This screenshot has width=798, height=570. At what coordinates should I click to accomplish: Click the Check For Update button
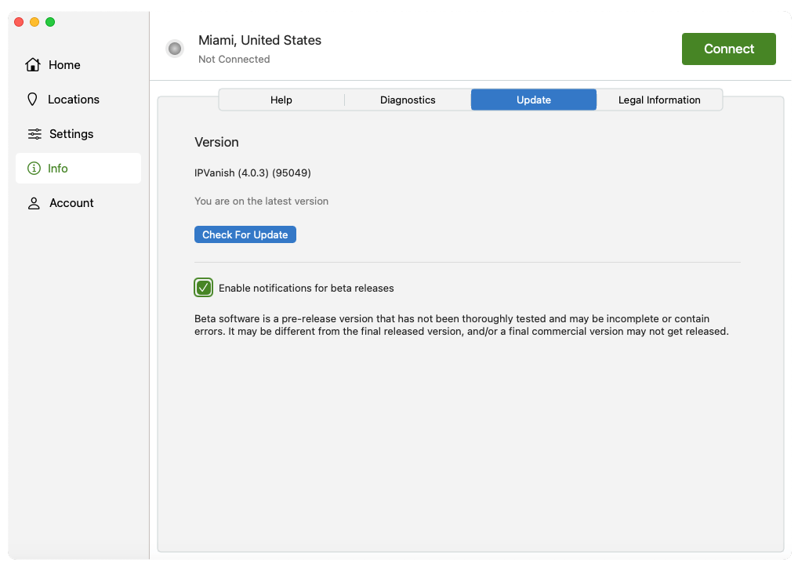click(245, 234)
